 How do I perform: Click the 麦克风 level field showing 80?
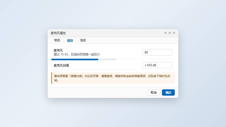[x=157, y=52]
